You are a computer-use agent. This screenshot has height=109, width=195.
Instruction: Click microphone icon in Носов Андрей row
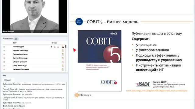pyautogui.click(x=51, y=47)
